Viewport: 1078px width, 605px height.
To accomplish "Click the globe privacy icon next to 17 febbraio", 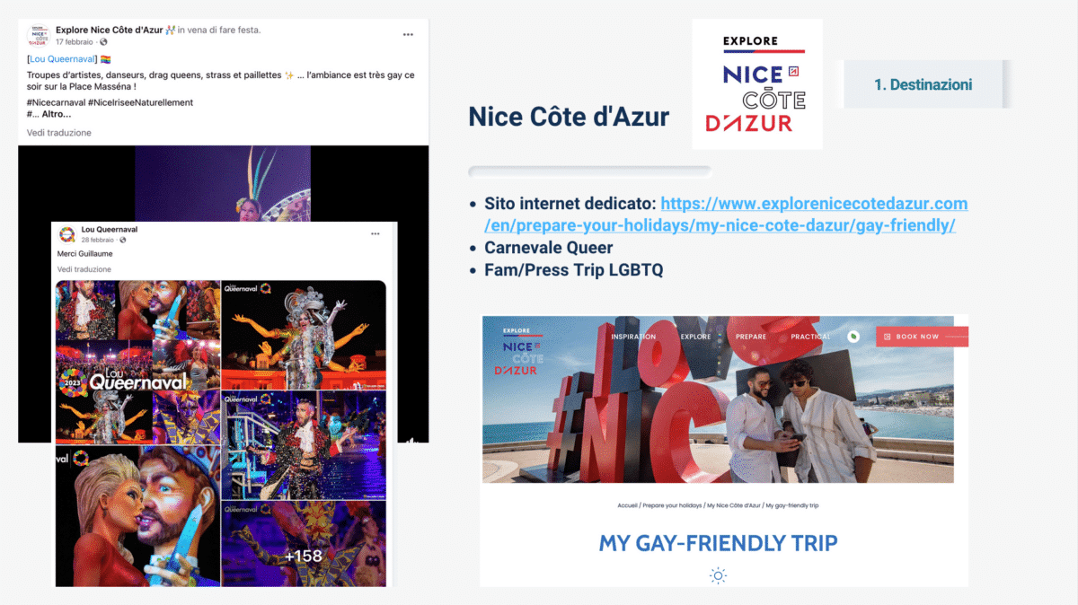I will pyautogui.click(x=103, y=42).
